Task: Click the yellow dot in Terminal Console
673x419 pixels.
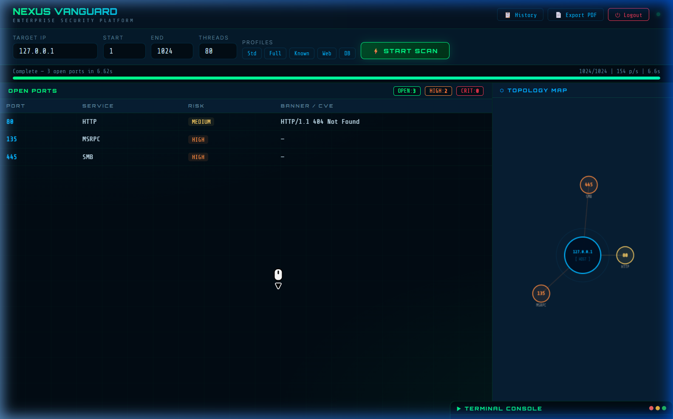Action: 658,408
